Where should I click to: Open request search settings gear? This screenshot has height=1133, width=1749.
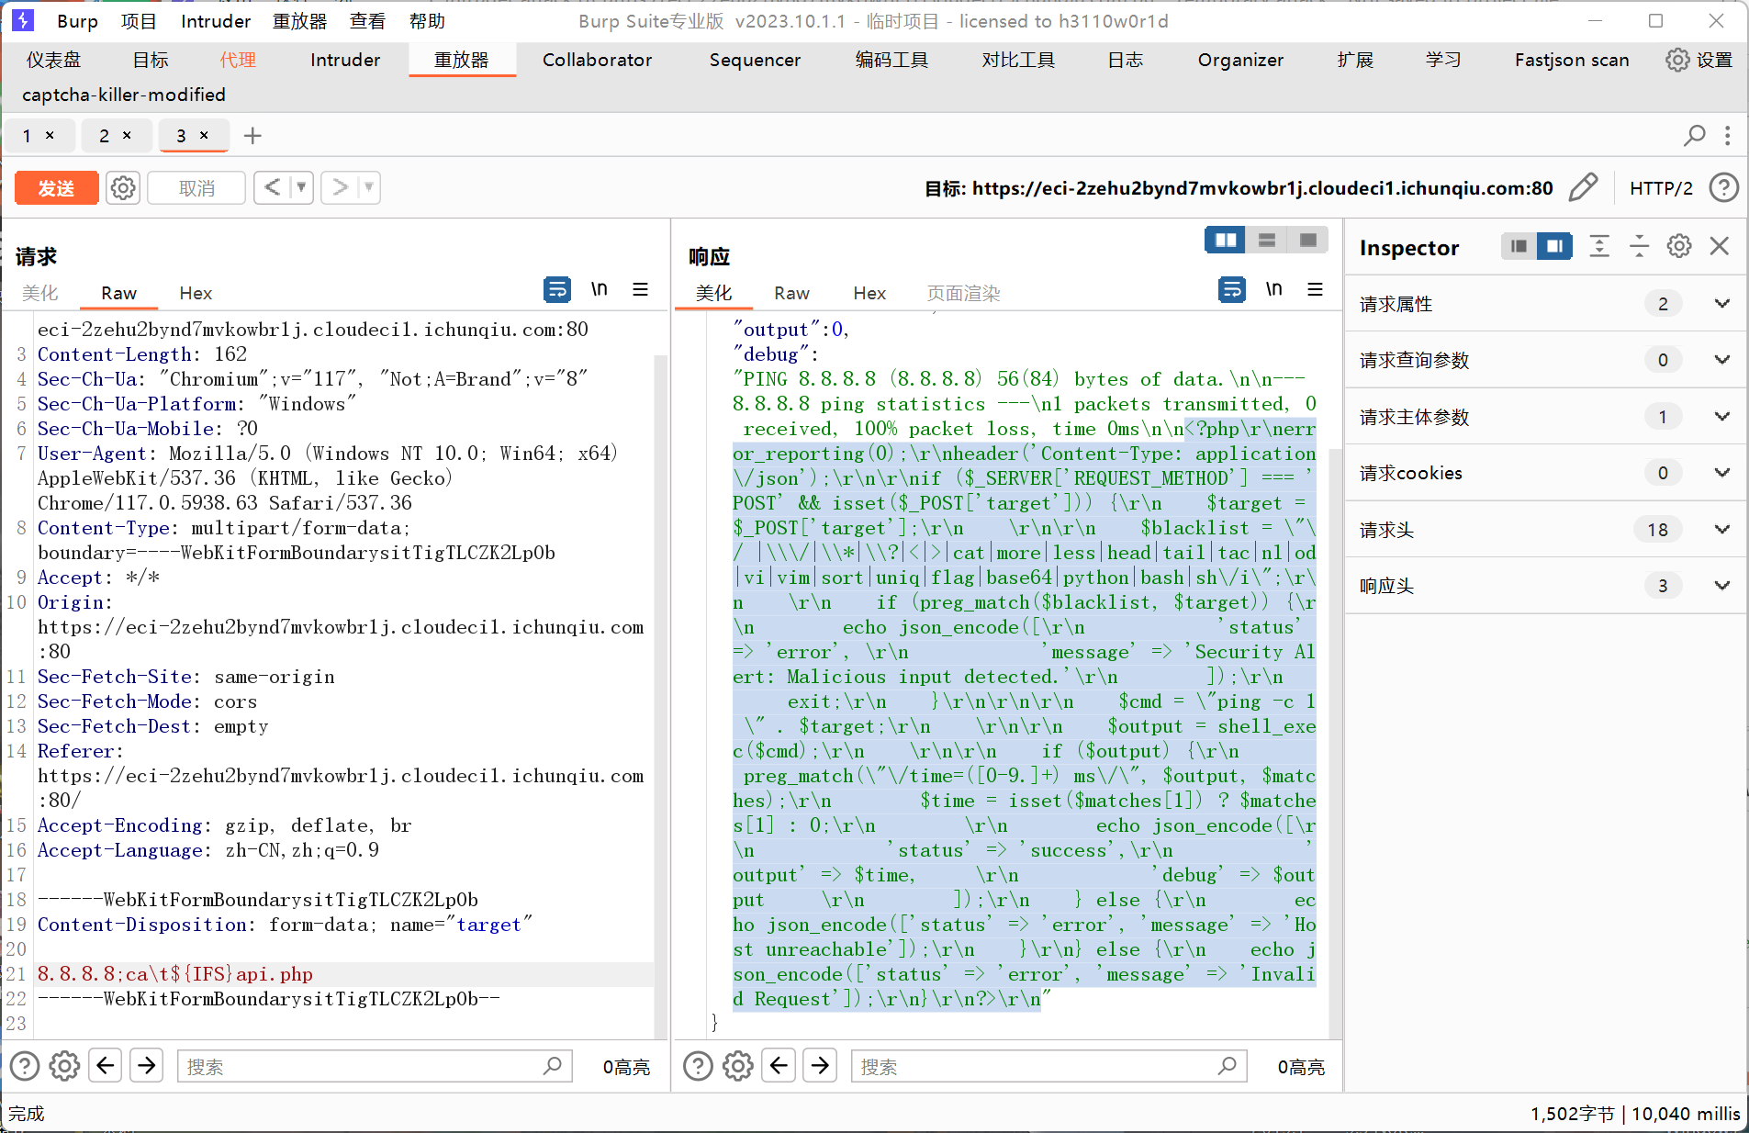[64, 1066]
